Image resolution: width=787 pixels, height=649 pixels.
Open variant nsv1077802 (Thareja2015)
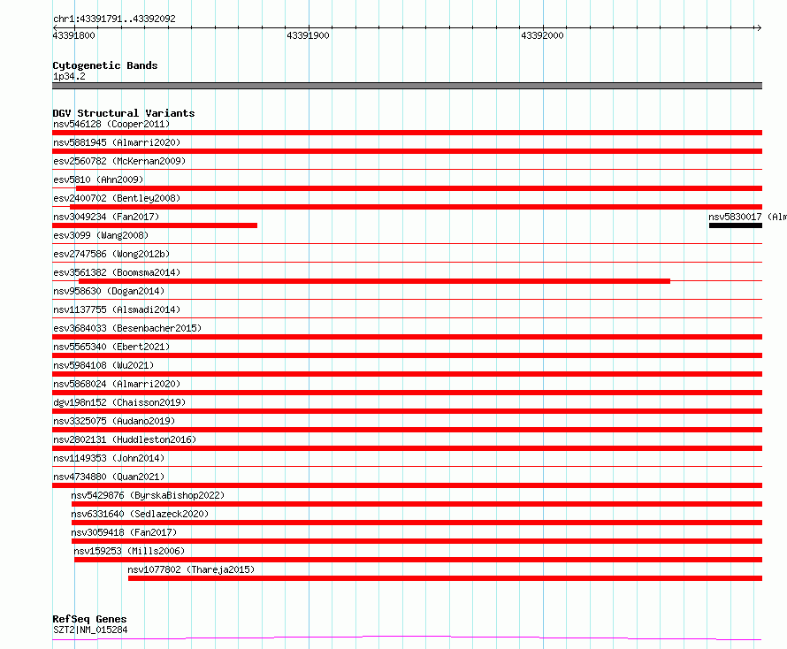[191, 569]
